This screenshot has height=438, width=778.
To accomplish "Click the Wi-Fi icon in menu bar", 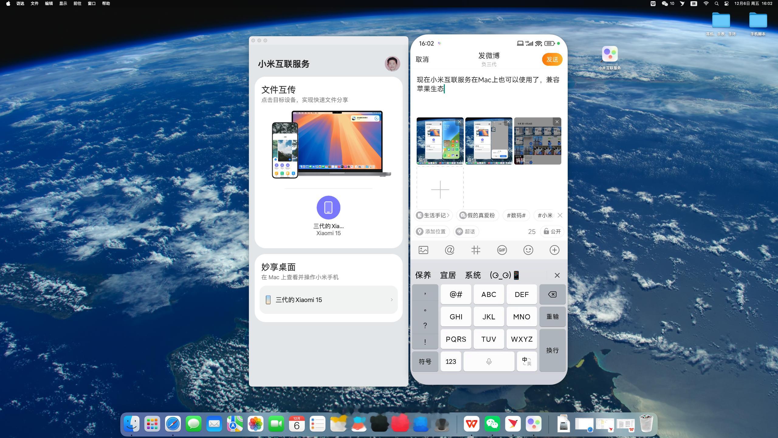I will coord(706,4).
